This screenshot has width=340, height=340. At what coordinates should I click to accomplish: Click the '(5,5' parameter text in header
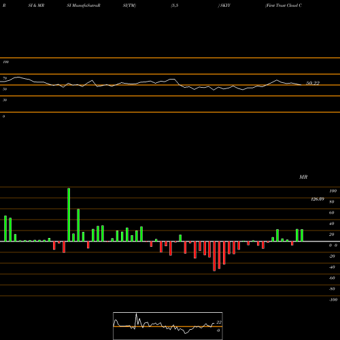[175, 5]
